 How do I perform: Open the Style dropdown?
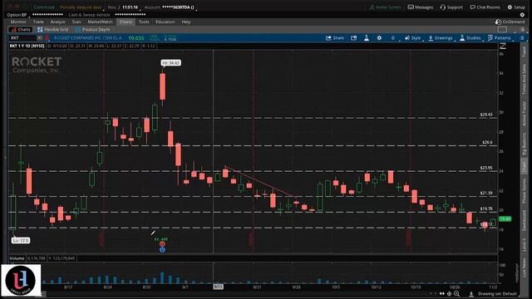(412, 38)
